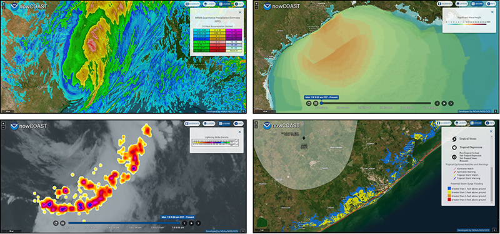500x234 pixels.
Task: Step back one frame on wave height timeline
Action: pos(437,103)
